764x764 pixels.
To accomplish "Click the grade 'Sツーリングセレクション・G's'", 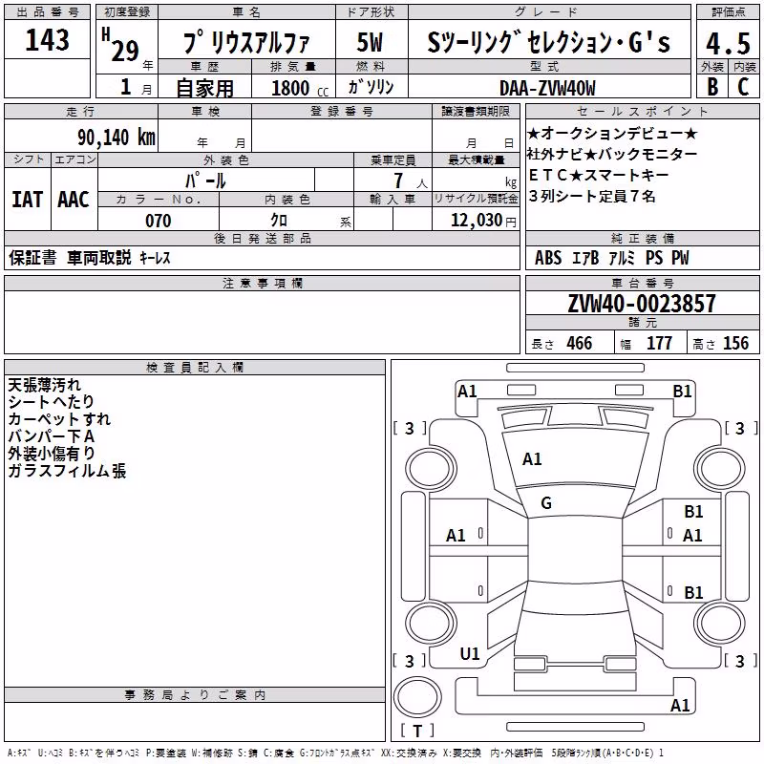I will pos(548,41).
